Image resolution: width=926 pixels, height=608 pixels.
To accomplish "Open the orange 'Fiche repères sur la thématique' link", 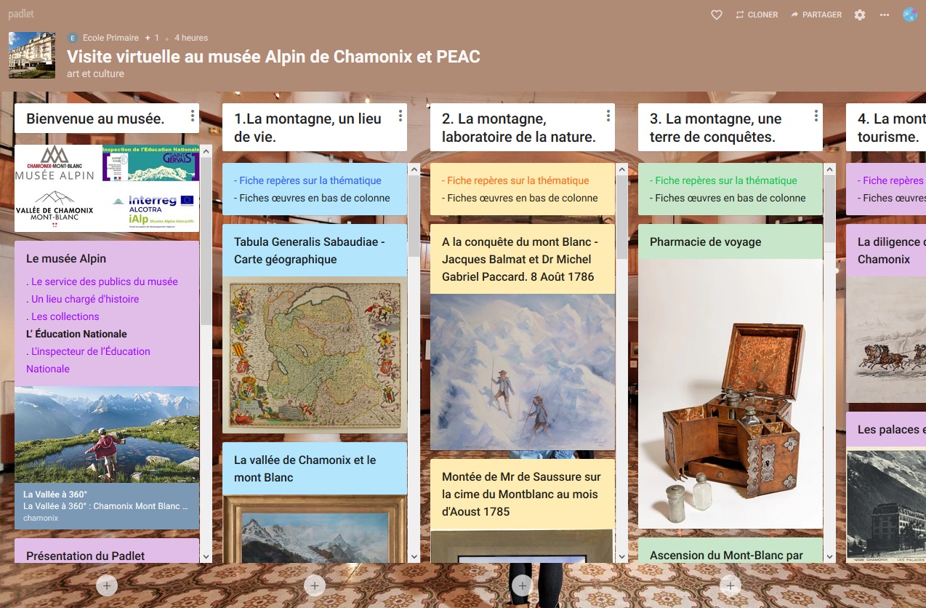I will click(518, 180).
